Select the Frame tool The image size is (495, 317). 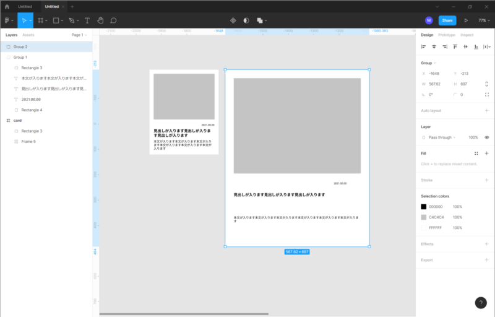click(x=41, y=20)
